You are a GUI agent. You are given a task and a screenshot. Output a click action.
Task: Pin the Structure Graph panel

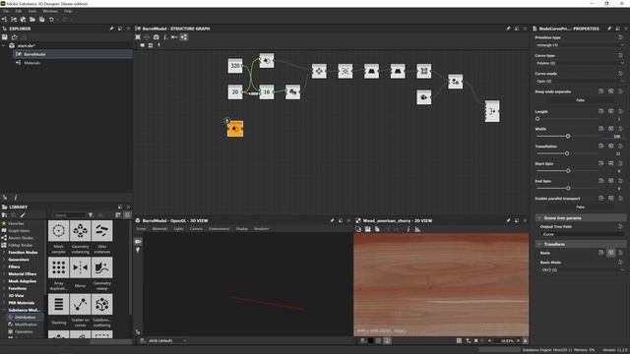click(x=508, y=29)
